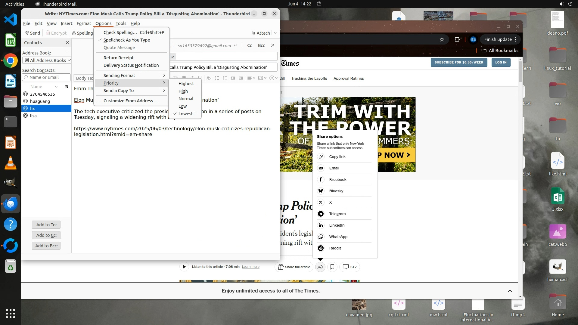Click the Add to Cc: button
The width and height of the screenshot is (578, 325).
point(46,235)
